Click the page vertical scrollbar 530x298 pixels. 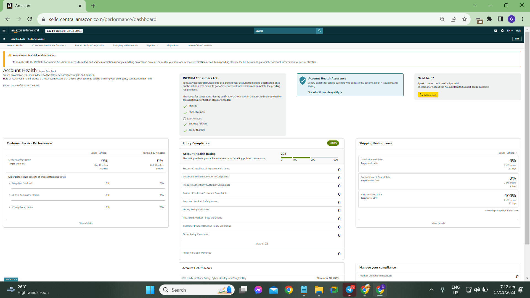(x=527, y=138)
